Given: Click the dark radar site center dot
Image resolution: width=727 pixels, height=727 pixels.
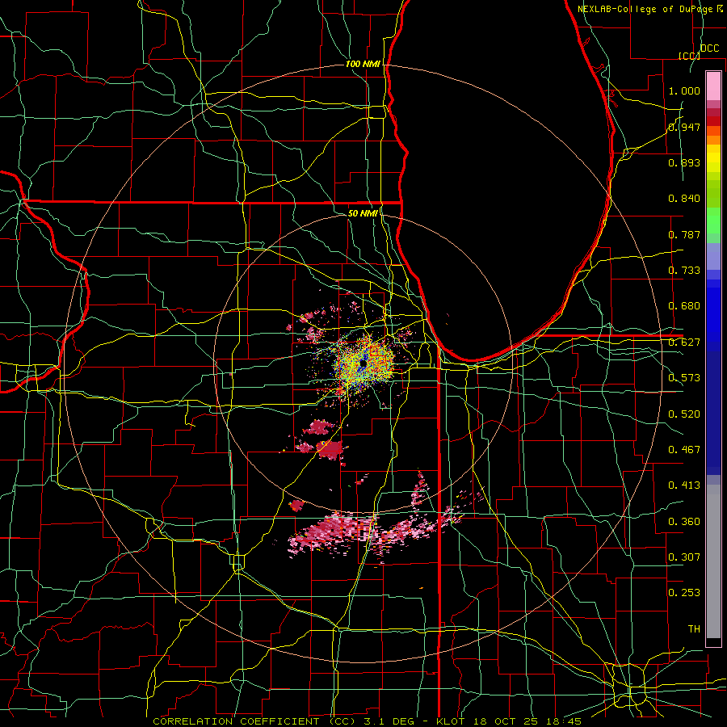Looking at the screenshot, I should point(363,364).
